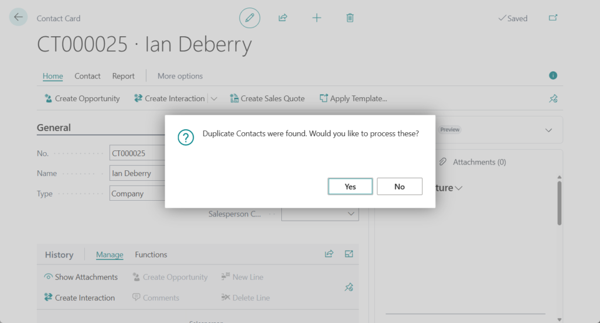Open the Contact menu tab
The width and height of the screenshot is (600, 323).
pos(87,76)
